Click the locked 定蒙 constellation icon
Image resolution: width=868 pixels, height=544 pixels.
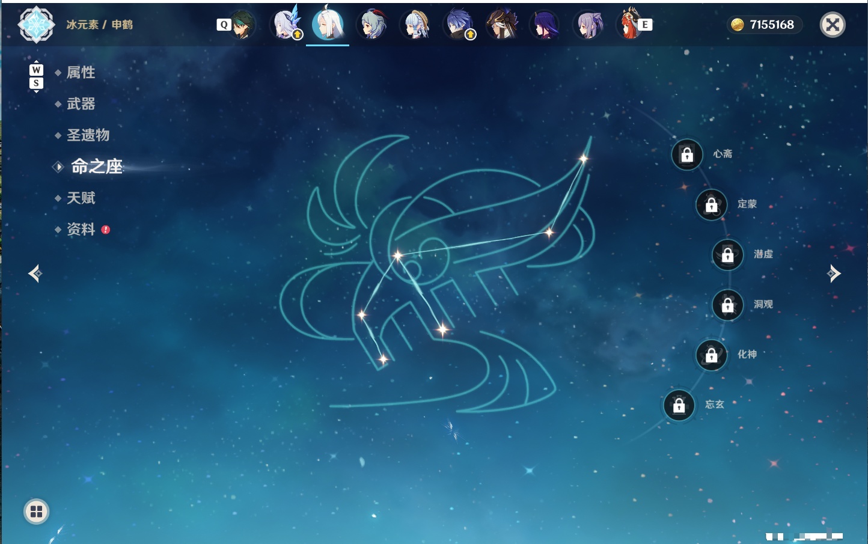coord(712,205)
